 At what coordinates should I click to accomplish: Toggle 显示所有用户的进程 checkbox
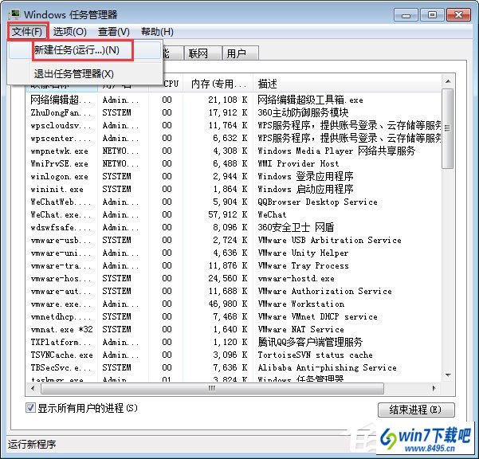click(30, 408)
